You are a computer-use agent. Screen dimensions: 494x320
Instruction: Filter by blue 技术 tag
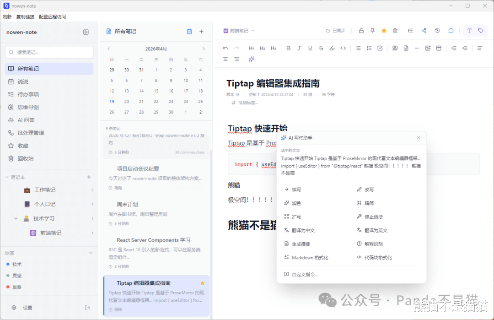[14, 265]
